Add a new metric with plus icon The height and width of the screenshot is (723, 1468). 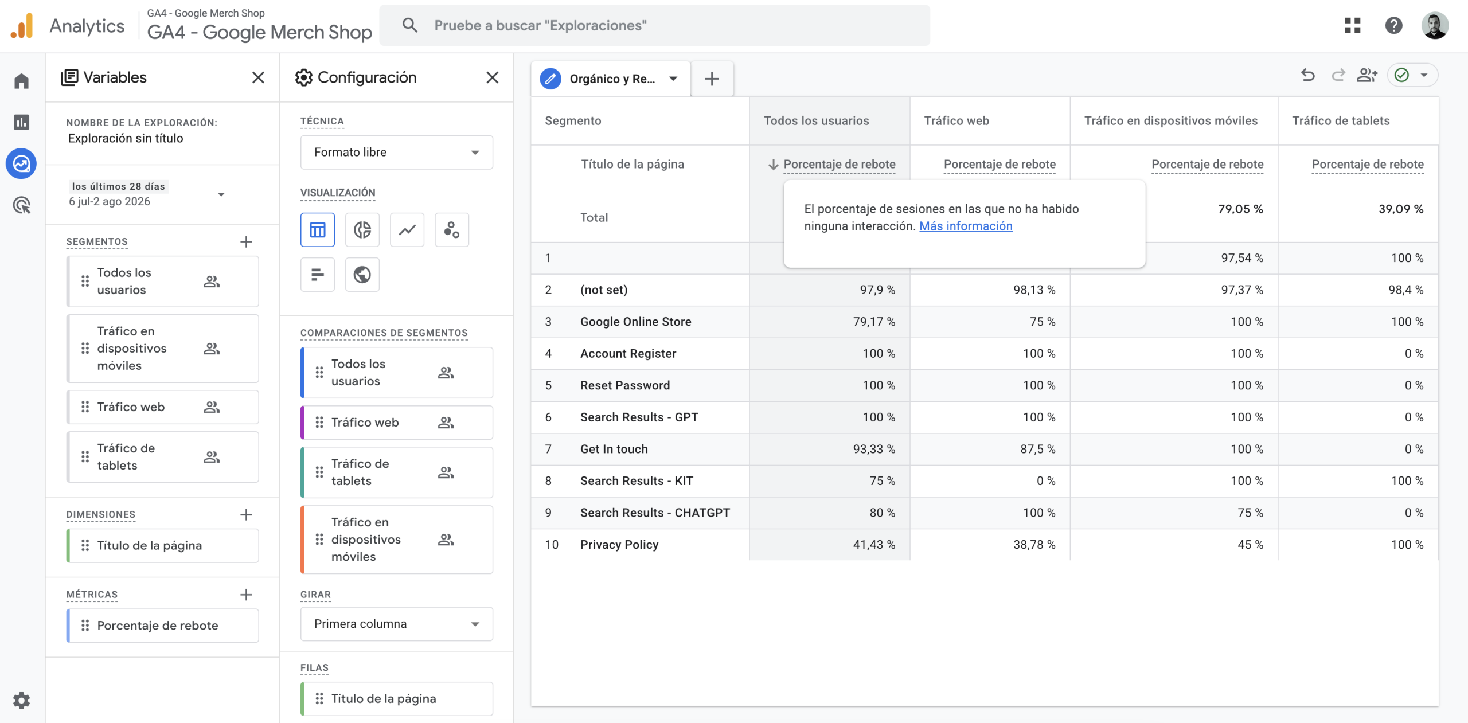point(246,595)
